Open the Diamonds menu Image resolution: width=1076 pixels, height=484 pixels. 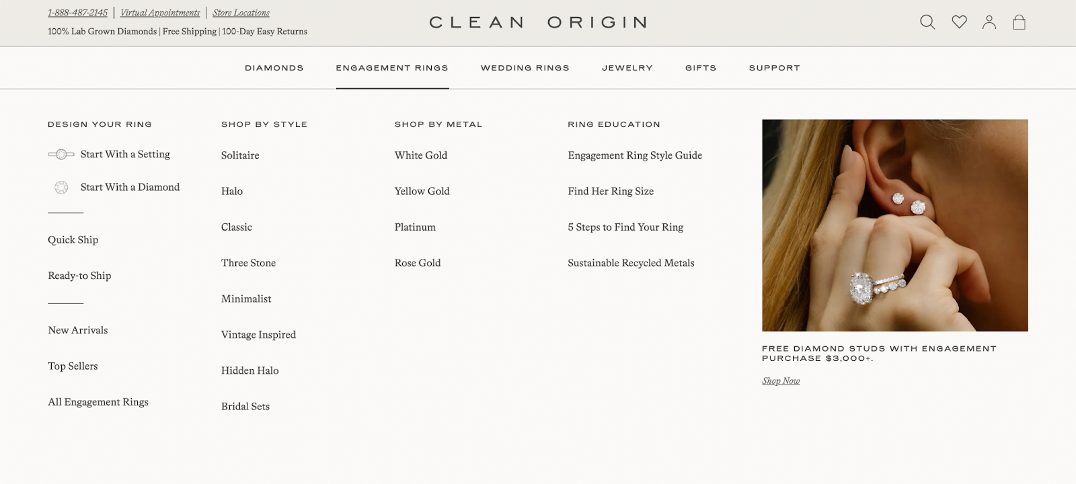click(x=274, y=68)
